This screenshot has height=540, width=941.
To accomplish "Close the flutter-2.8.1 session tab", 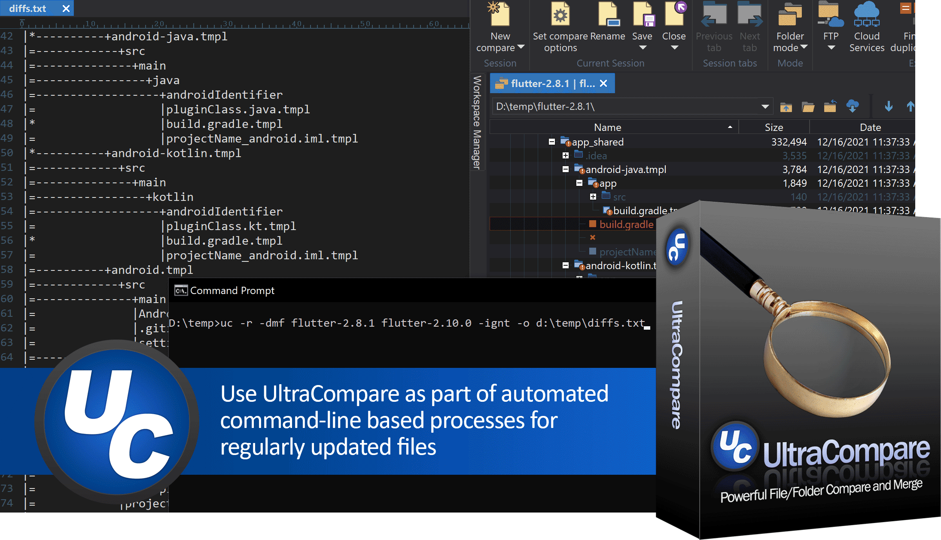I will 603,83.
